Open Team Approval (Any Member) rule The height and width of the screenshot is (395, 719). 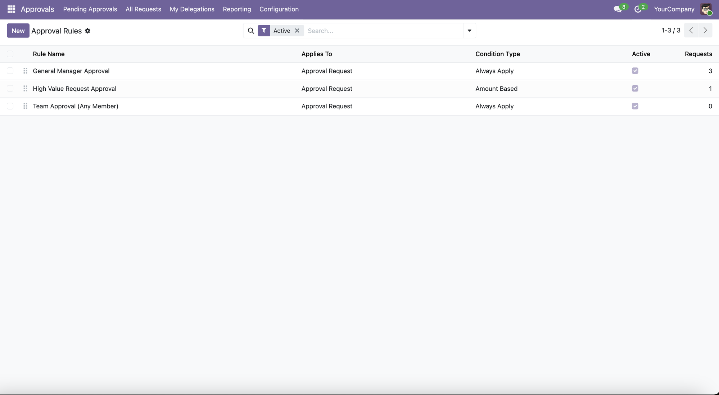(76, 106)
